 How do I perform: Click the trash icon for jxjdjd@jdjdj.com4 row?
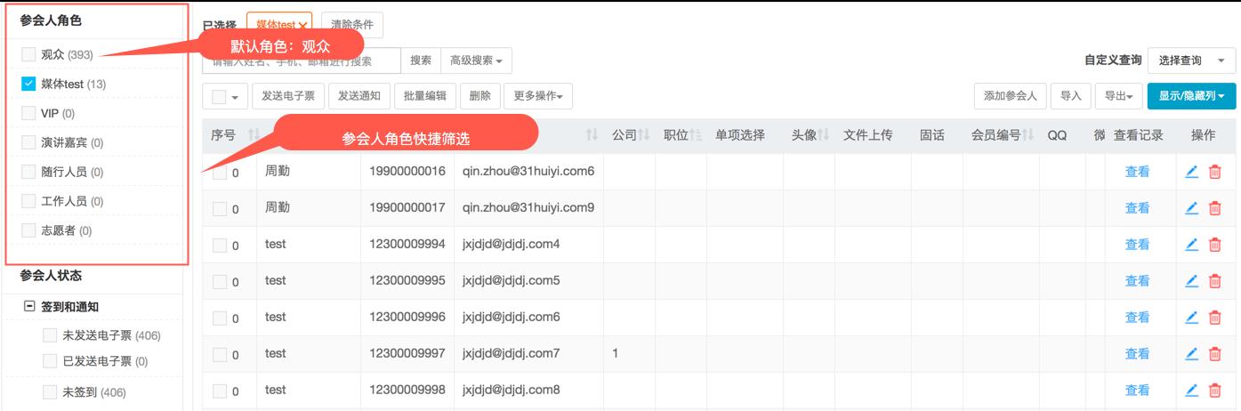(x=1214, y=245)
